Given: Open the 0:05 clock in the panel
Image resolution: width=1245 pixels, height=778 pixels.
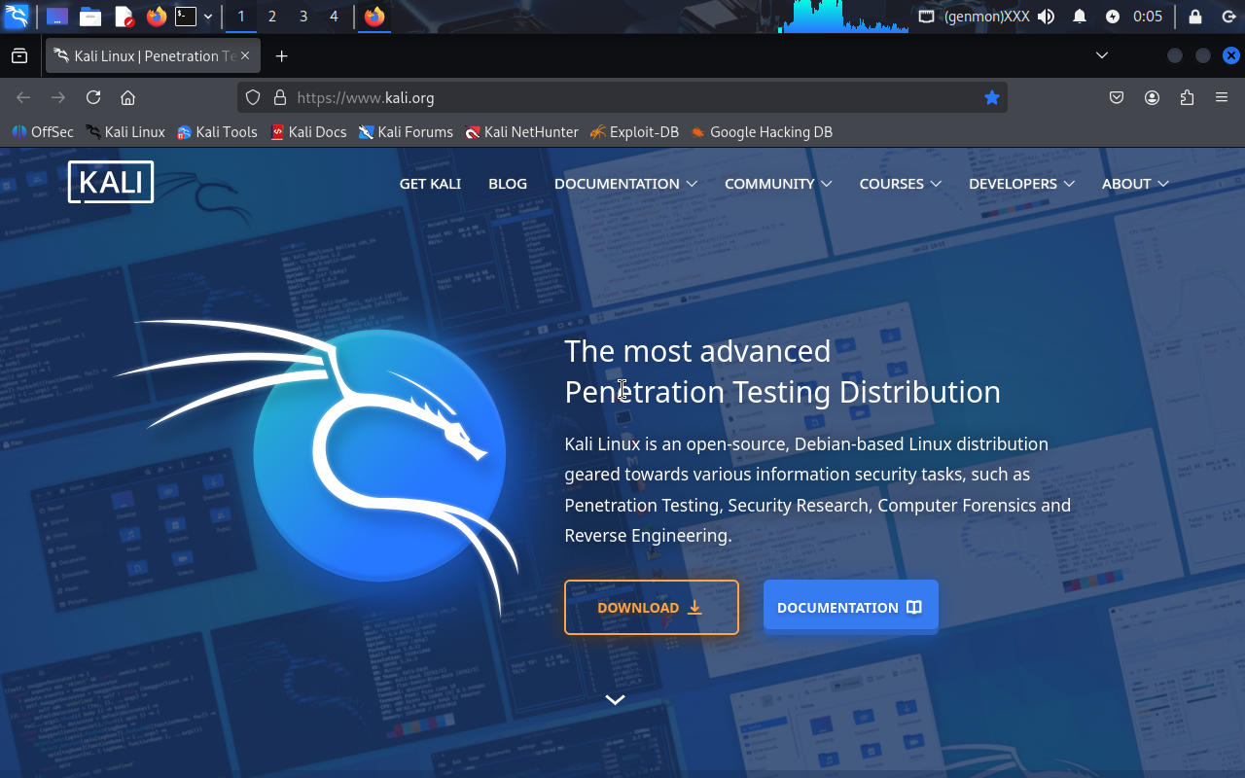Looking at the screenshot, I should pyautogui.click(x=1148, y=17).
